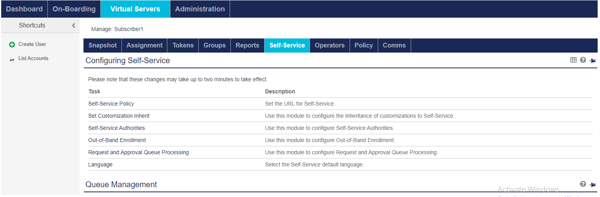Open grid view icon in Configuring Self-Service header
This screenshot has height=197, width=600.
[x=573, y=60]
